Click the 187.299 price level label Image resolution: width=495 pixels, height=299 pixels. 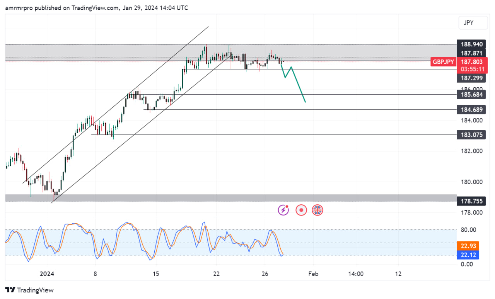tap(471, 78)
